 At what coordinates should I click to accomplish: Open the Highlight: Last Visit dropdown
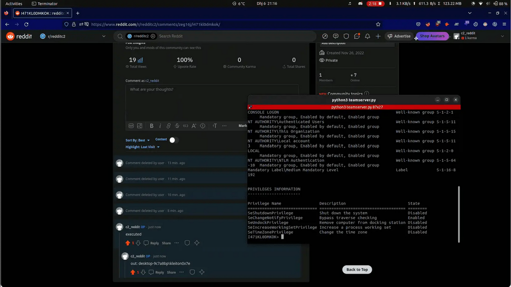(143, 147)
